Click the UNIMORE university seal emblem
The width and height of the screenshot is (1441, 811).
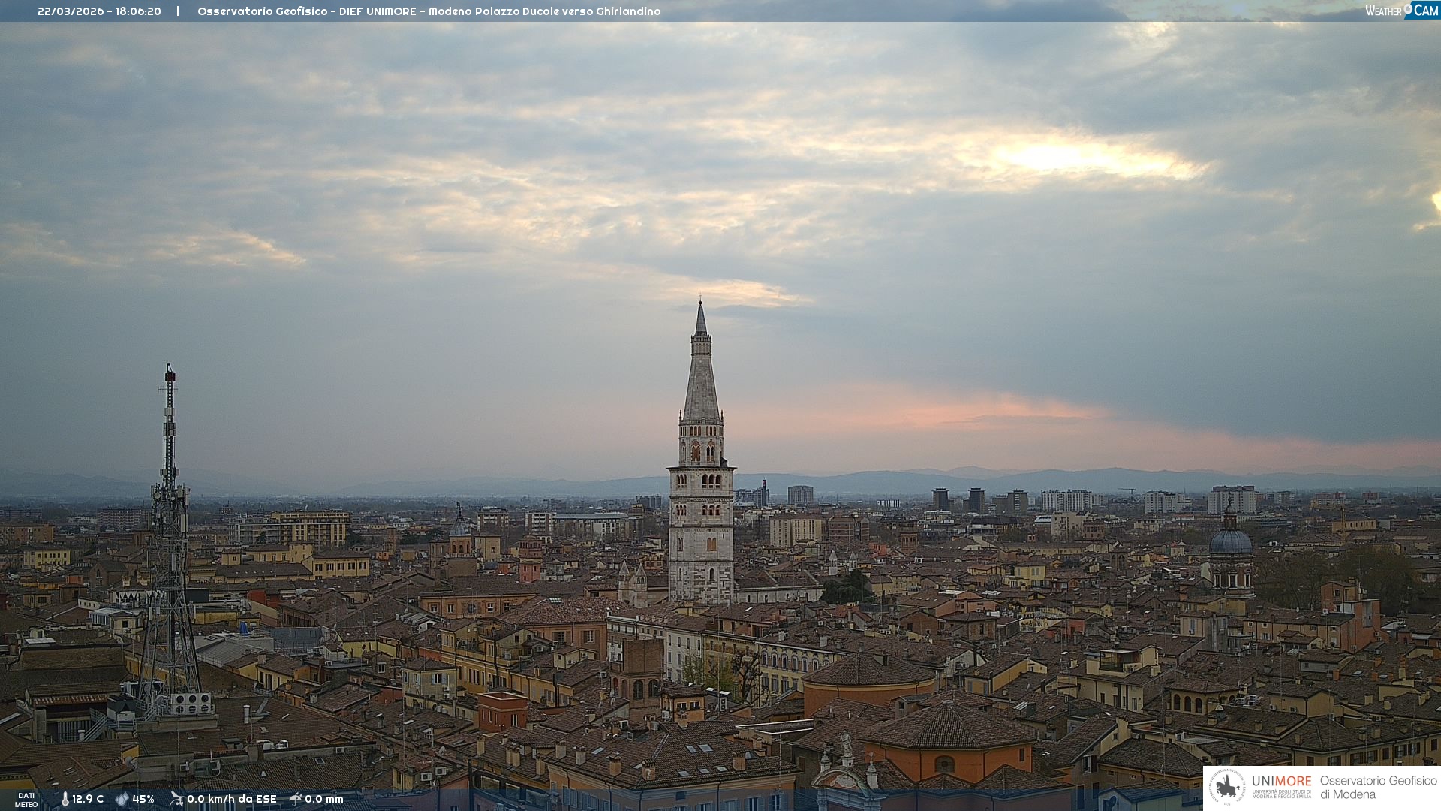[x=1227, y=787]
